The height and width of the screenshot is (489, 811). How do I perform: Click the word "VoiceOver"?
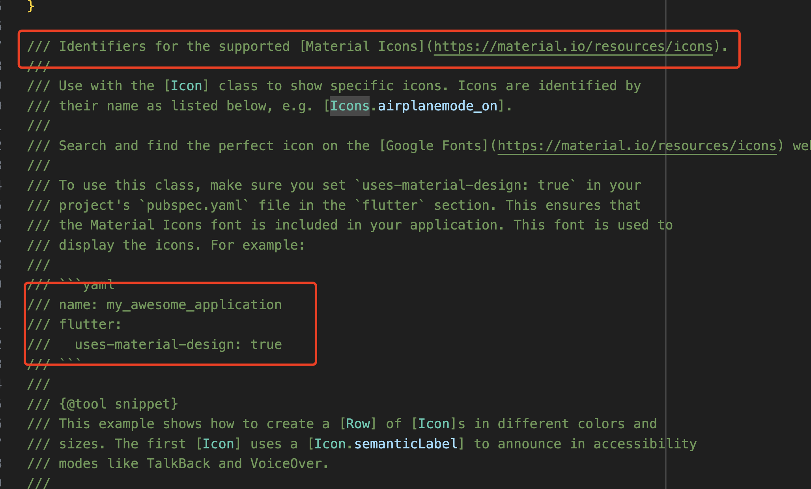[x=286, y=464]
